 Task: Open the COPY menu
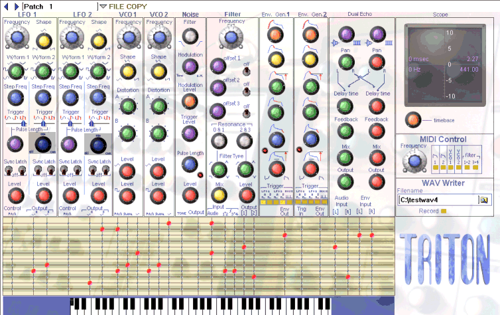(x=137, y=6)
